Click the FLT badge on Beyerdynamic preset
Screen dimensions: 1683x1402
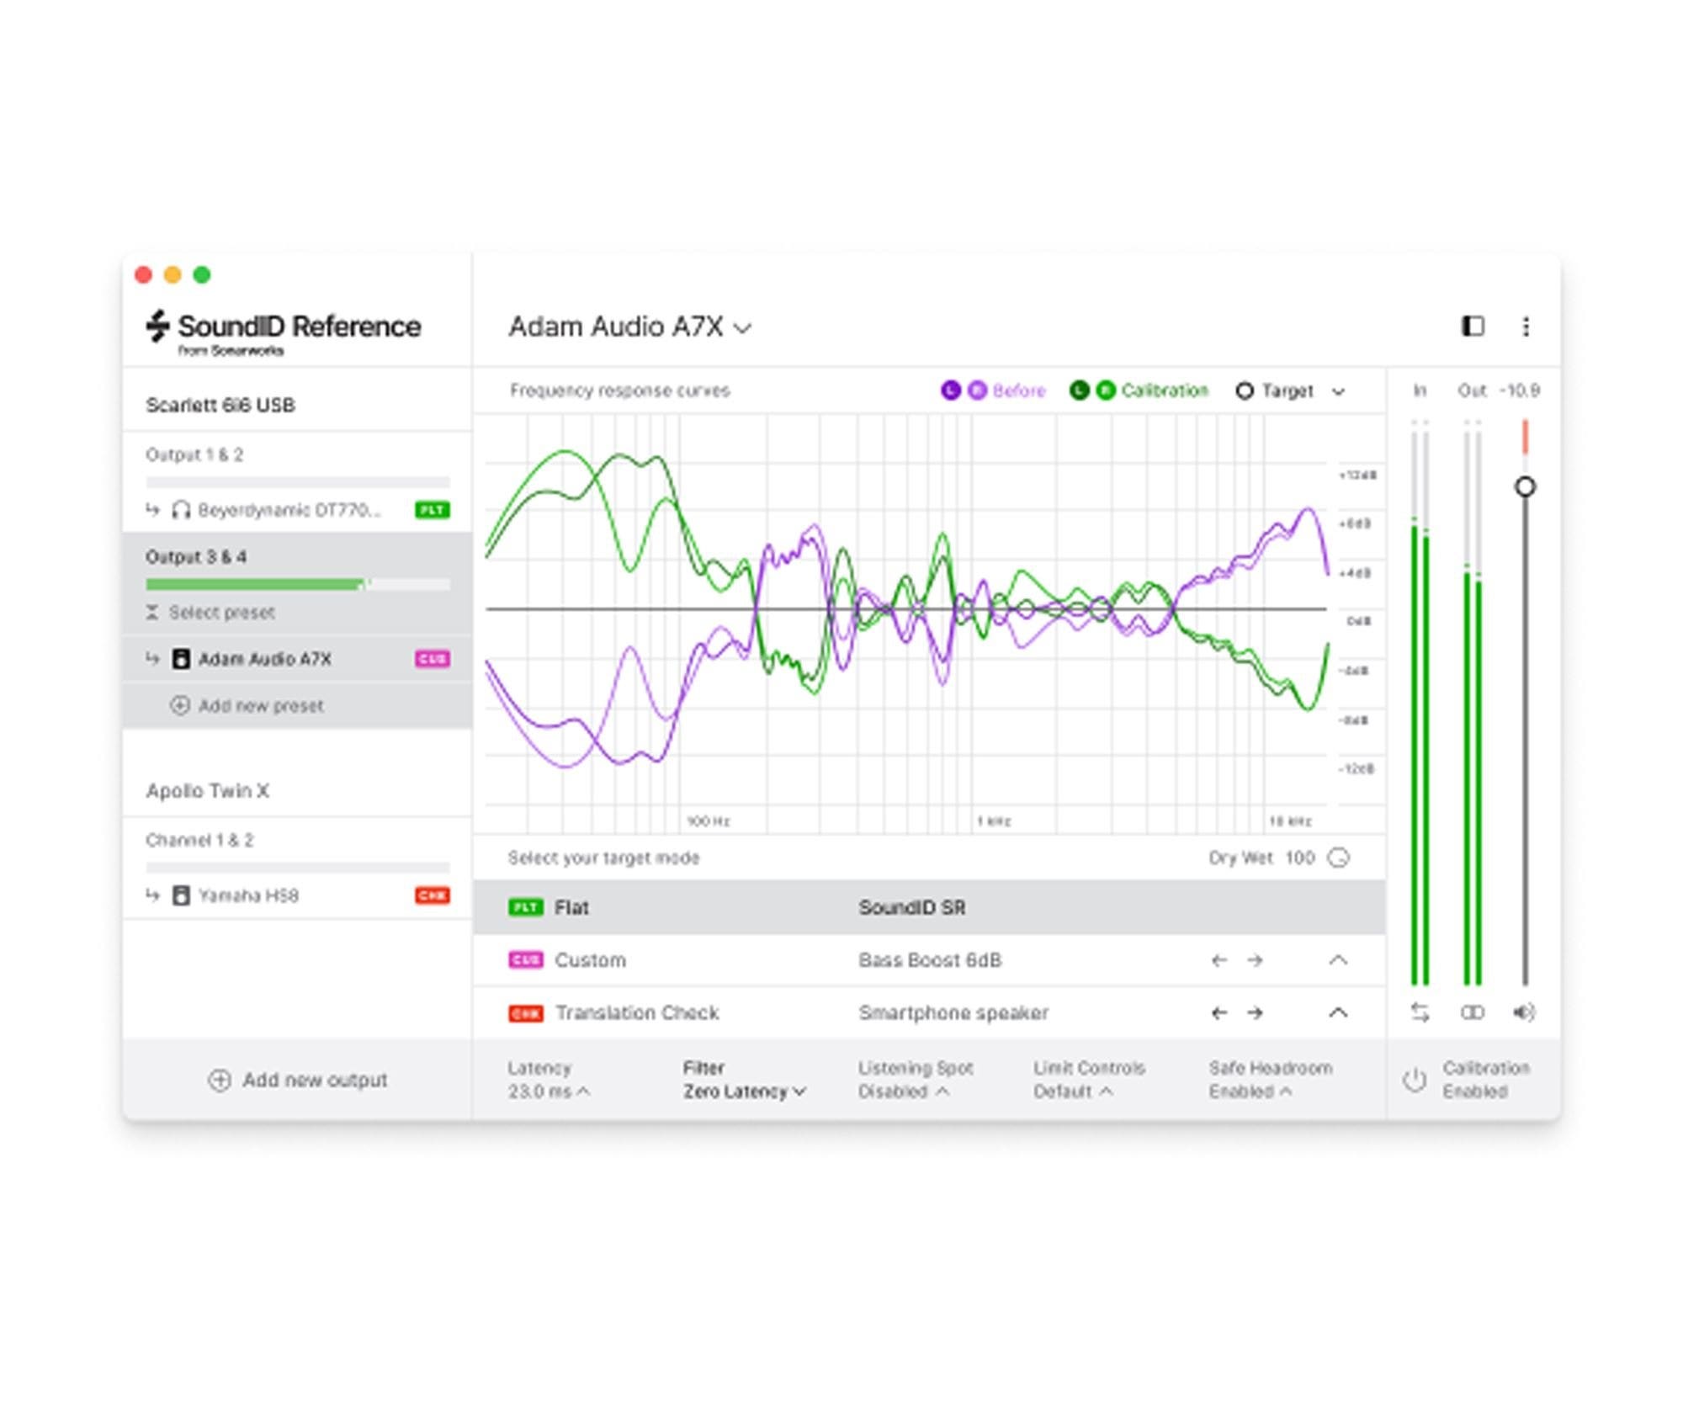point(433,510)
